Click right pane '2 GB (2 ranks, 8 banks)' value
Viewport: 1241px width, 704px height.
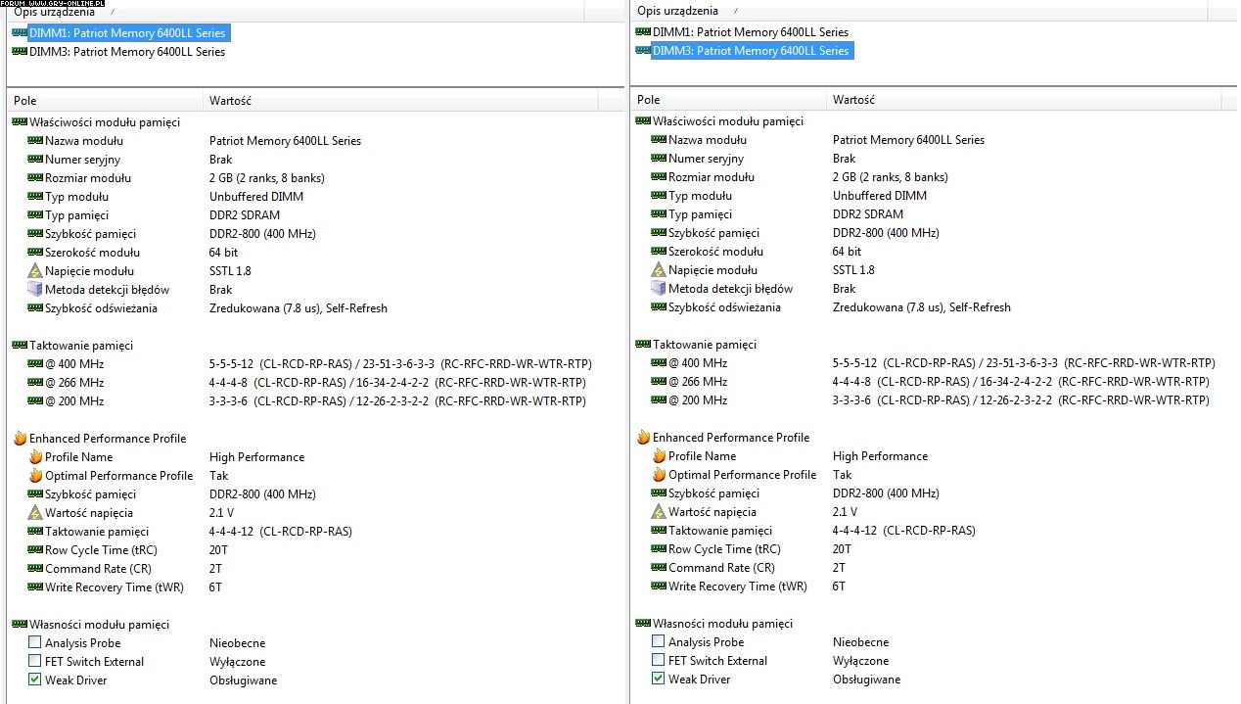[891, 176]
